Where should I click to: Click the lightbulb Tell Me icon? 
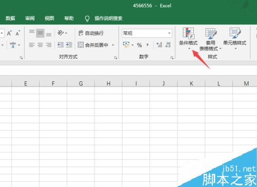87,19
